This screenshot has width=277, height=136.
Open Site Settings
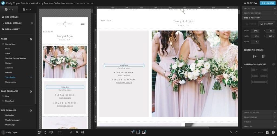10,17
